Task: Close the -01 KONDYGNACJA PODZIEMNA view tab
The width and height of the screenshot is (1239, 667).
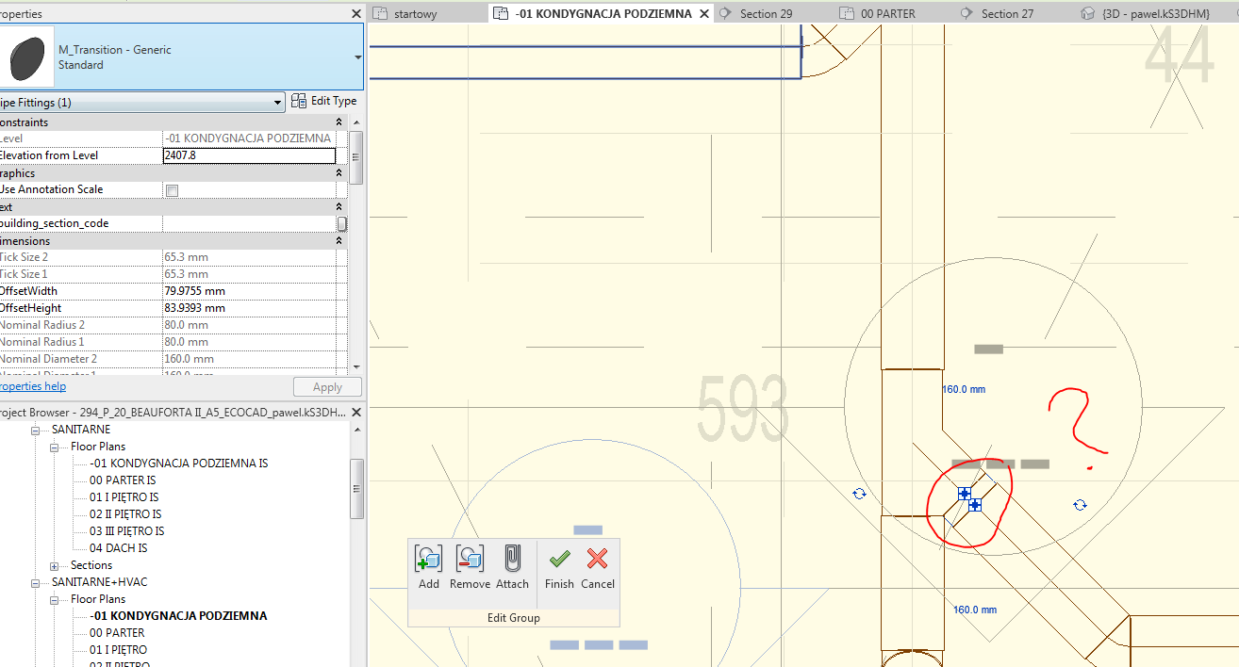Action: 705,14
